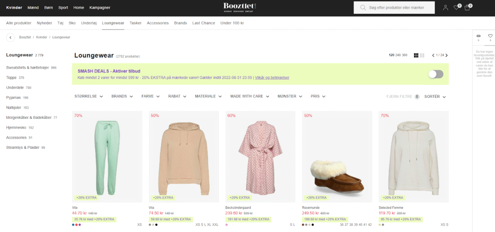
Task: Select the Kvinder department
Action: [14, 8]
